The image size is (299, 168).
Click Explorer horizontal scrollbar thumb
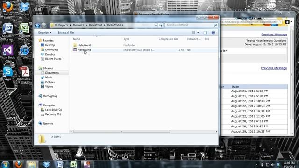[x=121, y=132]
